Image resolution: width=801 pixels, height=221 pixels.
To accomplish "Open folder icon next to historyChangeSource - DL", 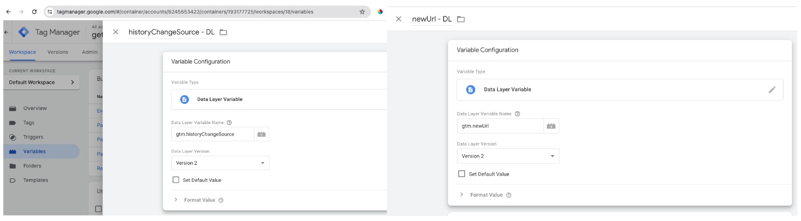I will click(x=224, y=32).
